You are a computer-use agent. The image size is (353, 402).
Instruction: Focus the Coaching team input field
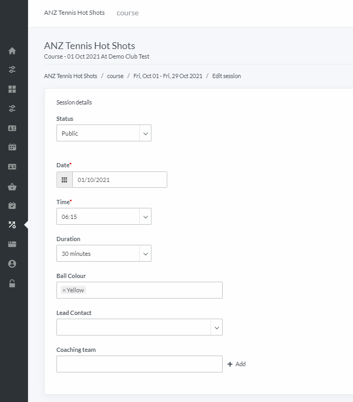139,364
